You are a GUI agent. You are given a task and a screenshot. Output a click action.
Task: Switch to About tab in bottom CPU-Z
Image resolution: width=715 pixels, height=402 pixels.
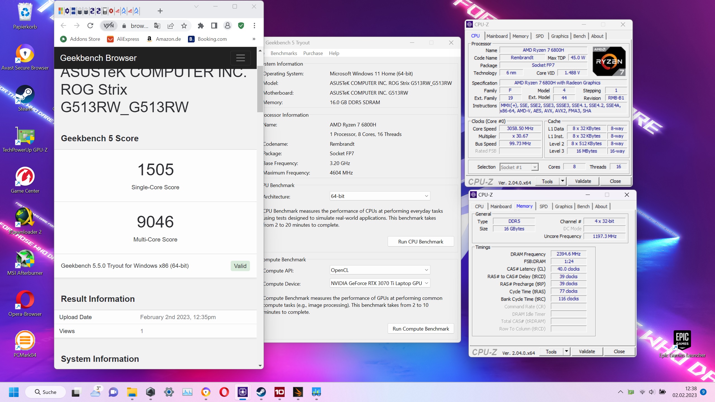coord(601,206)
